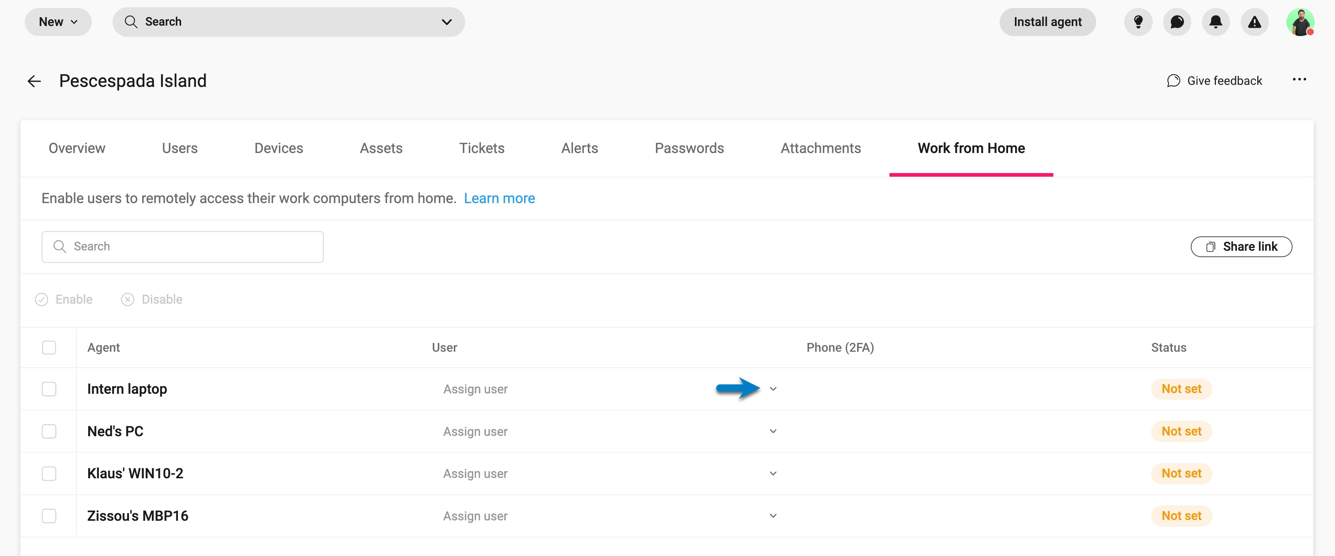Open the chat messages icon
Image resolution: width=1335 pixels, height=556 pixels.
(1177, 22)
